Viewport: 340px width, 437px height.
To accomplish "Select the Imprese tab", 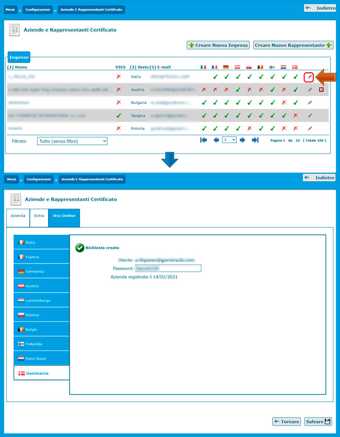I will click(19, 57).
